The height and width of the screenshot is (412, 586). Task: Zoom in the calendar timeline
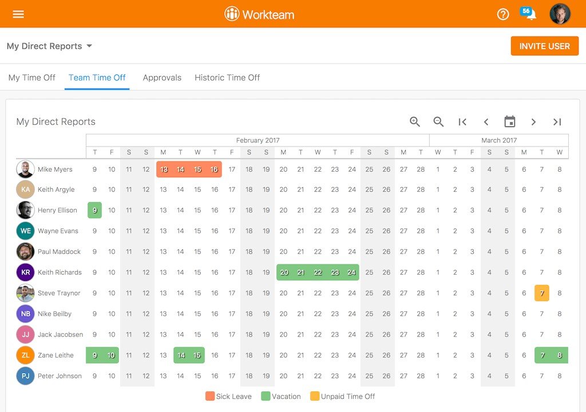tap(414, 121)
